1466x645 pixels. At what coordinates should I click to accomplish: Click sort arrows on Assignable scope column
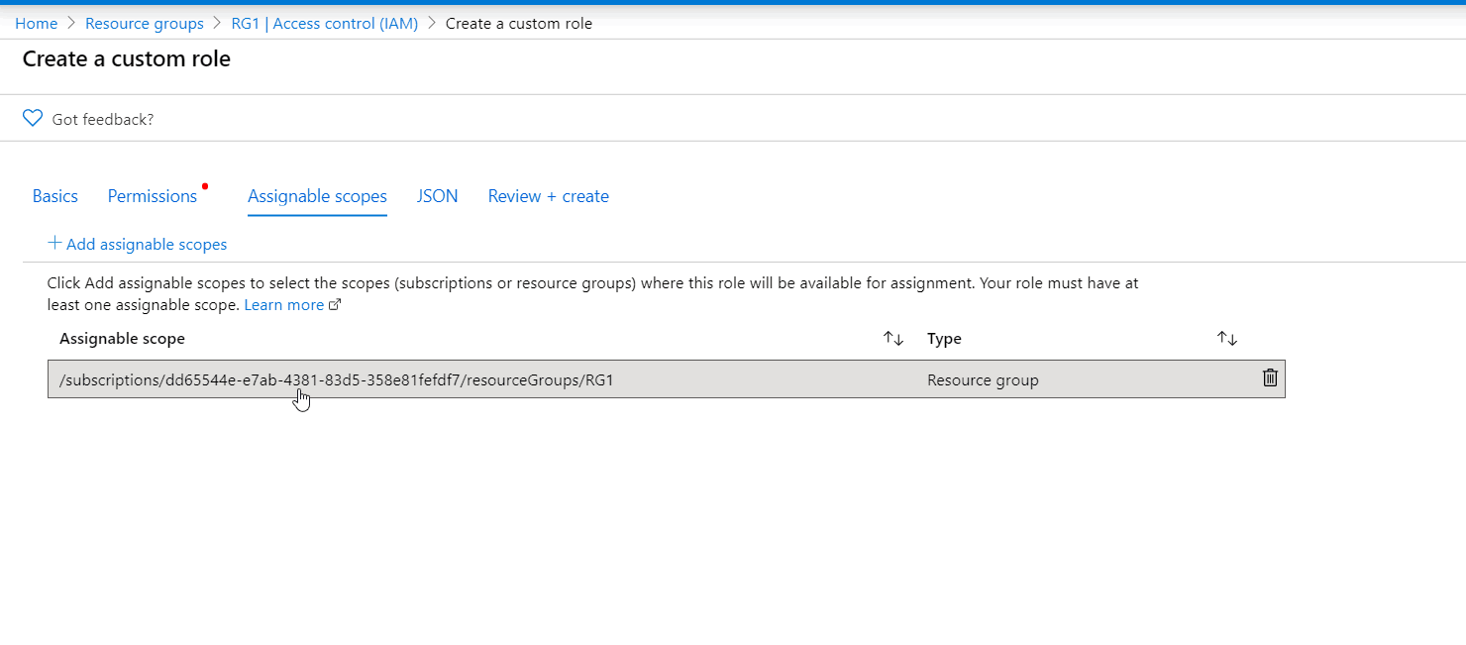click(891, 338)
